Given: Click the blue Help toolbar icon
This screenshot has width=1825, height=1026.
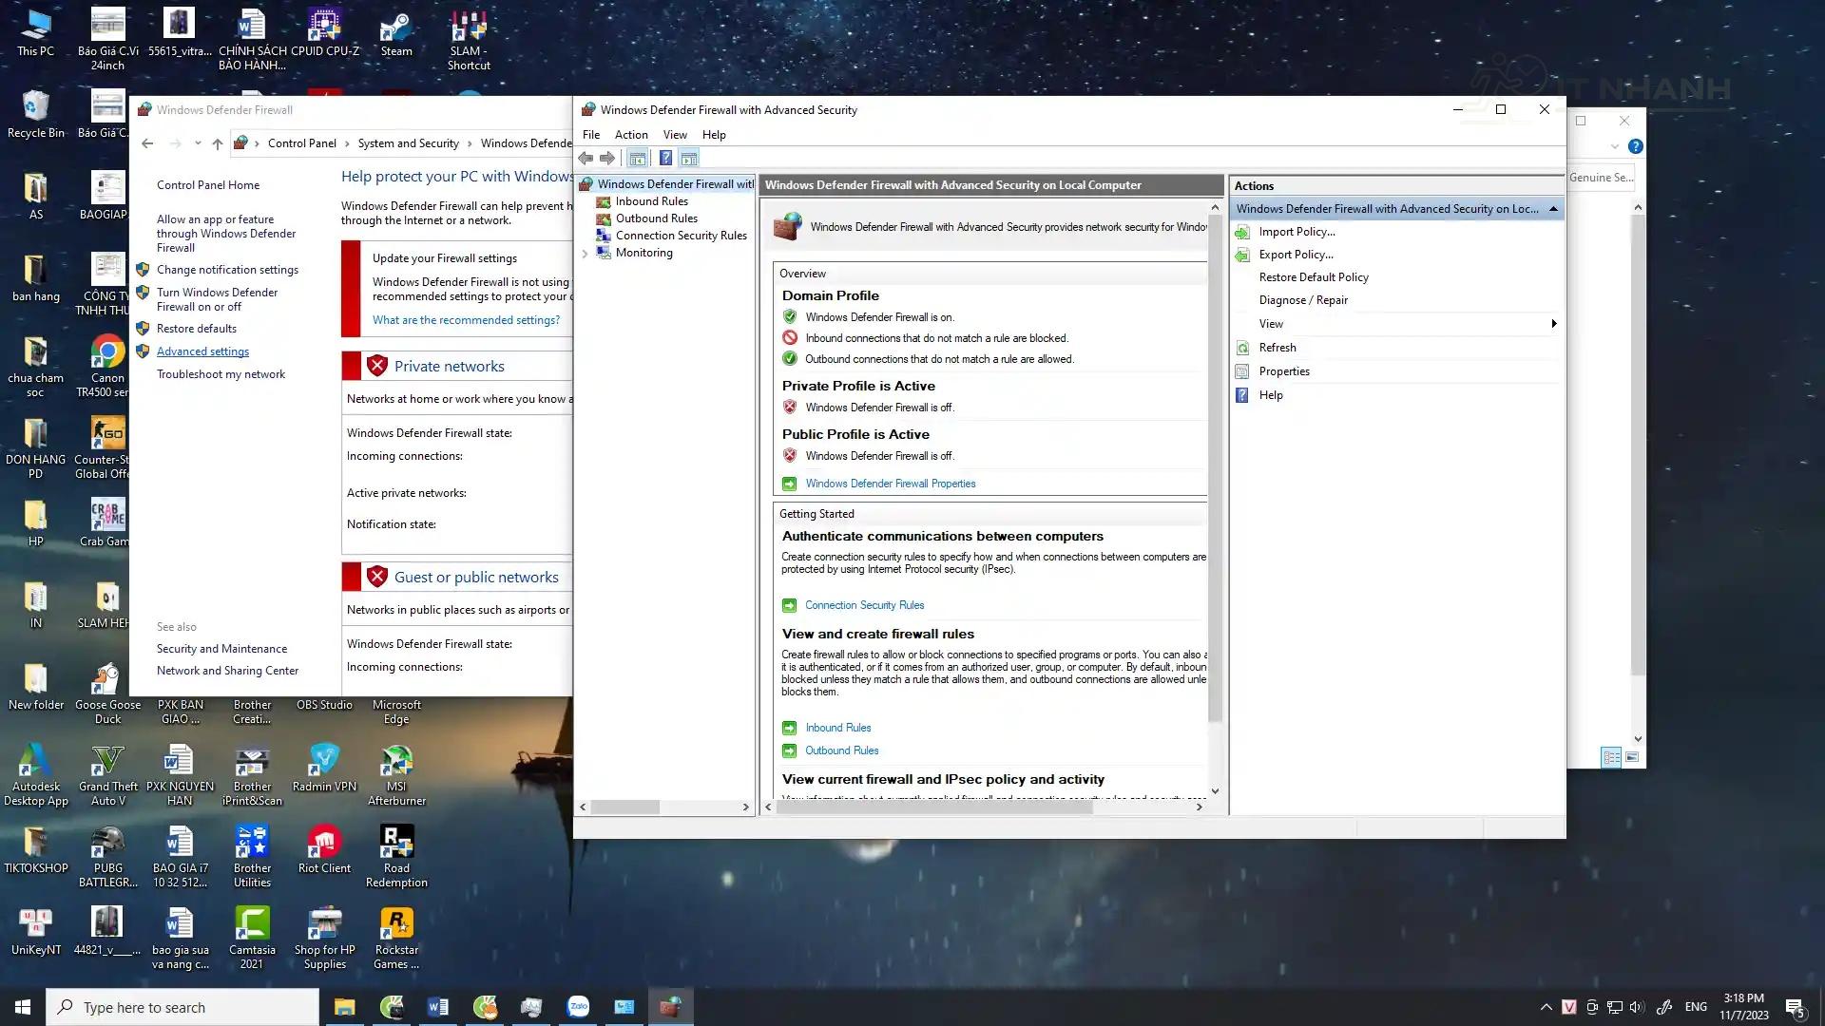Looking at the screenshot, I should 665,159.
